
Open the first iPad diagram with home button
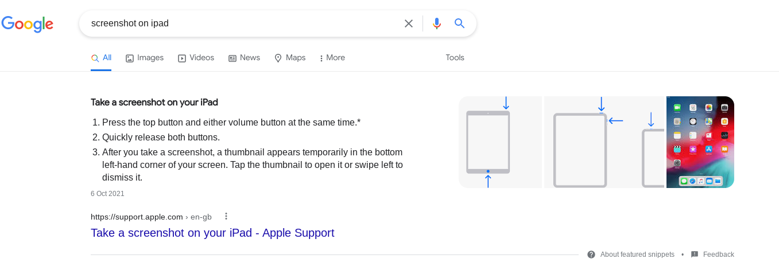click(499, 142)
